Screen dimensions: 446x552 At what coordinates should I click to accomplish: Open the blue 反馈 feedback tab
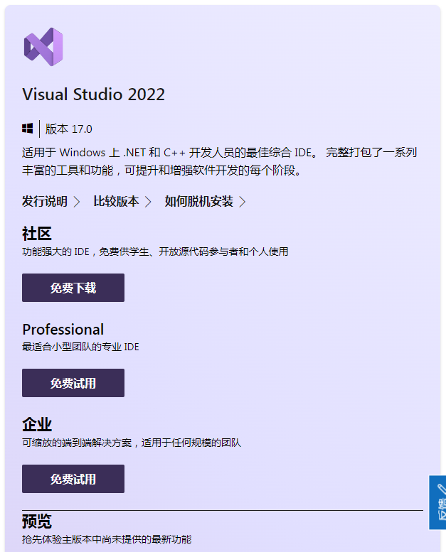coord(437,502)
